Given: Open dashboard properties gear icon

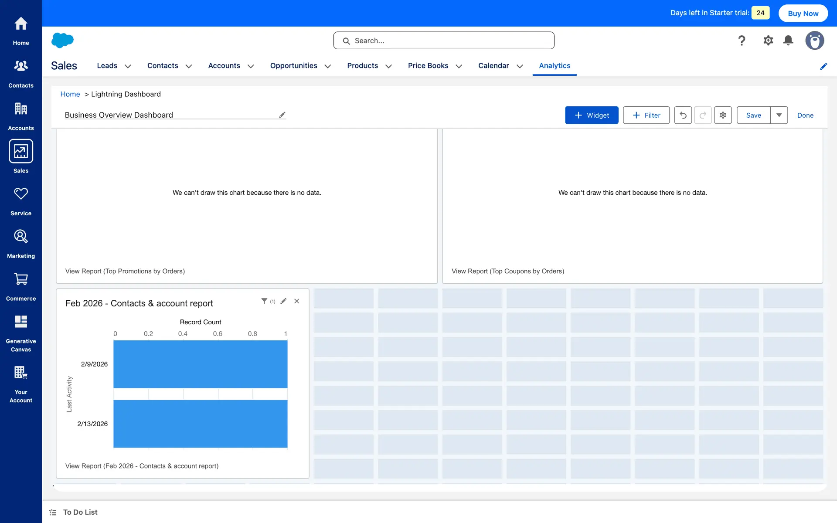Looking at the screenshot, I should tap(723, 115).
